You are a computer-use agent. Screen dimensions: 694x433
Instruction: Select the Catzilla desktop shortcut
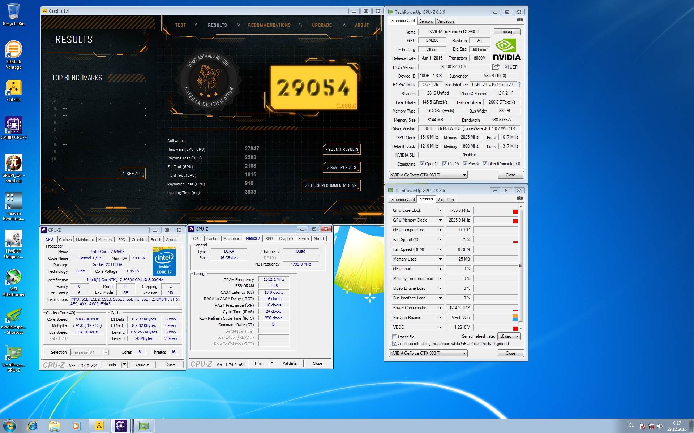point(13,91)
